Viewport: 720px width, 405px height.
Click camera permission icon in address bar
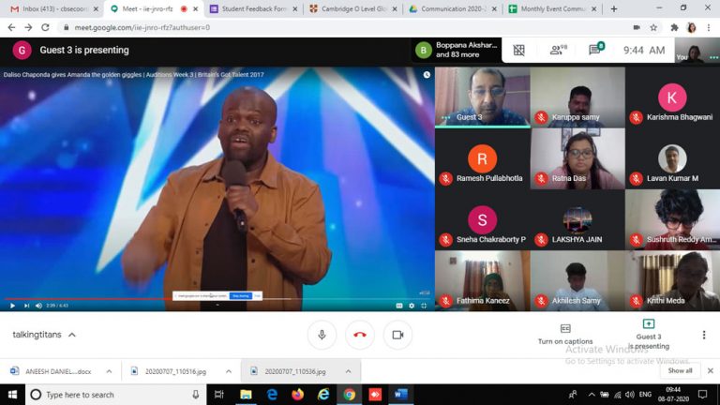[637, 27]
